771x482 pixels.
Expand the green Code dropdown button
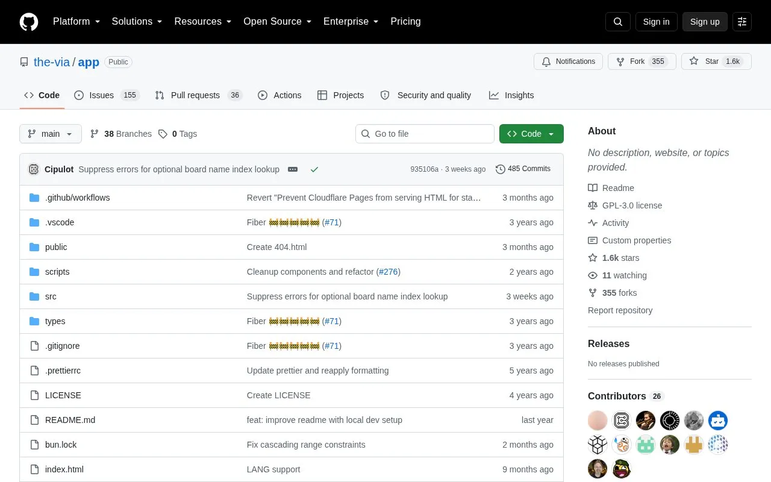coord(531,134)
